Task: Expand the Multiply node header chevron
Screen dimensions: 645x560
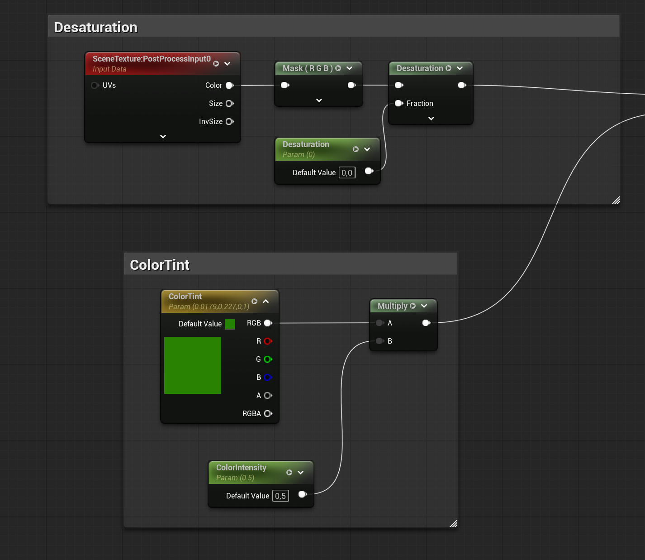Action: point(424,306)
